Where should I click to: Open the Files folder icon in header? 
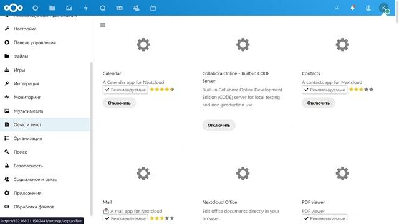click(52, 8)
